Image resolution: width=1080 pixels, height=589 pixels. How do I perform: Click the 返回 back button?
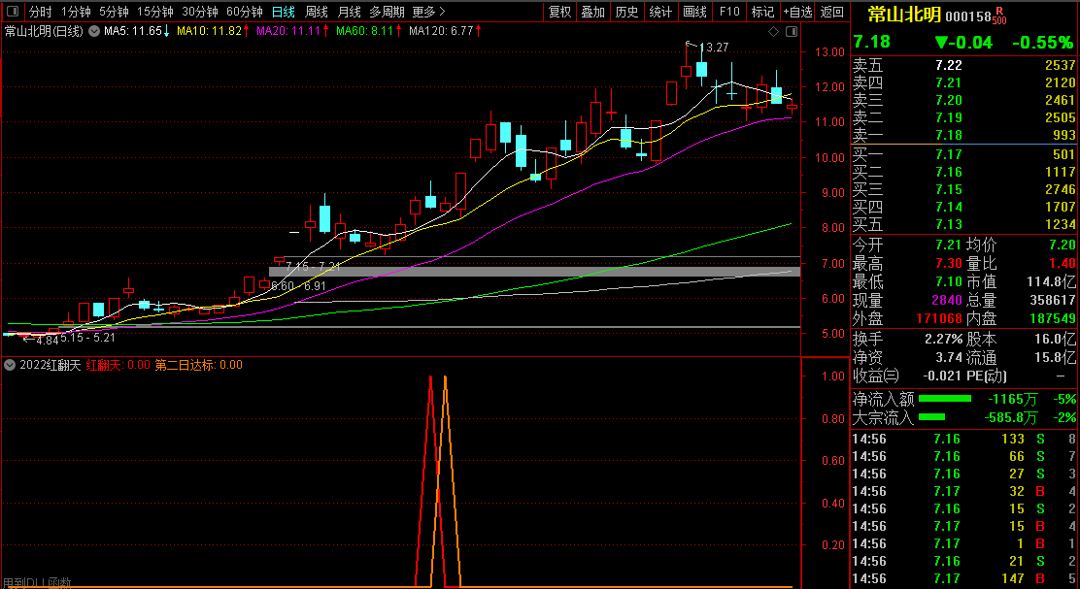(832, 12)
